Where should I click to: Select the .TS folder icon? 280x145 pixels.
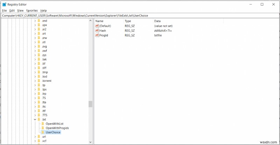tap(39, 98)
